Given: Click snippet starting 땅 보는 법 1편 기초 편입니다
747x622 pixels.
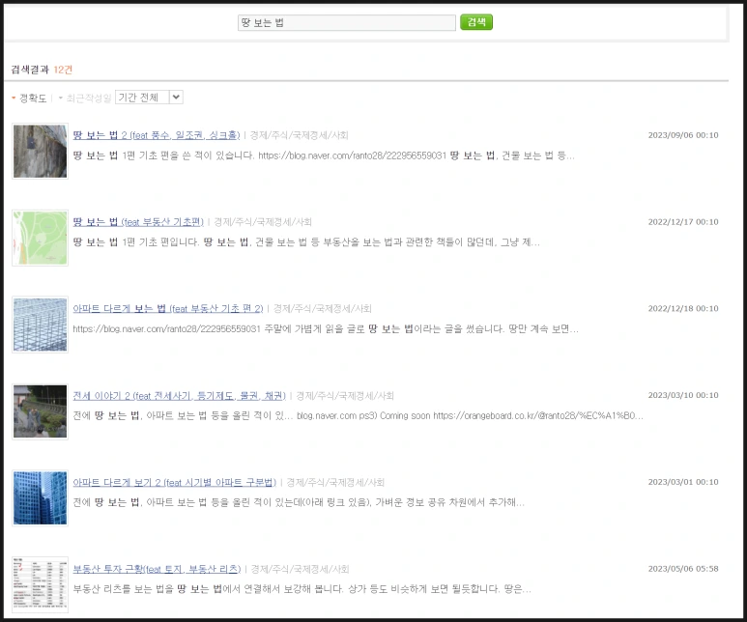Looking at the screenshot, I should [x=306, y=242].
